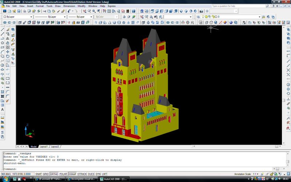Select the Text tool marked A

(x=3, y=110)
